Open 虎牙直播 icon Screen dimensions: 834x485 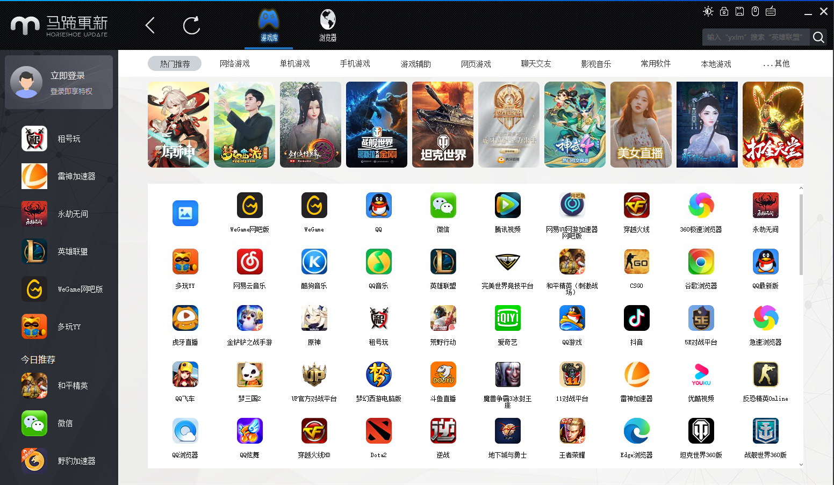(x=185, y=318)
